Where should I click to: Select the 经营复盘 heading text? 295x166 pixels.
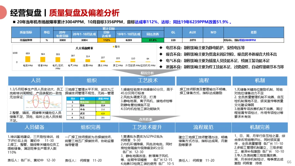click(x=26, y=13)
